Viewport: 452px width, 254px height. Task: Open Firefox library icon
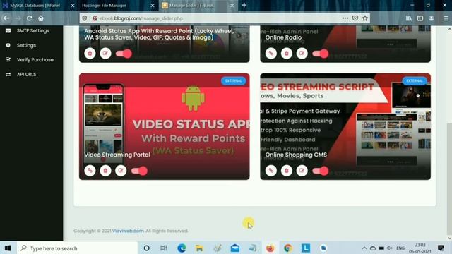(x=409, y=18)
